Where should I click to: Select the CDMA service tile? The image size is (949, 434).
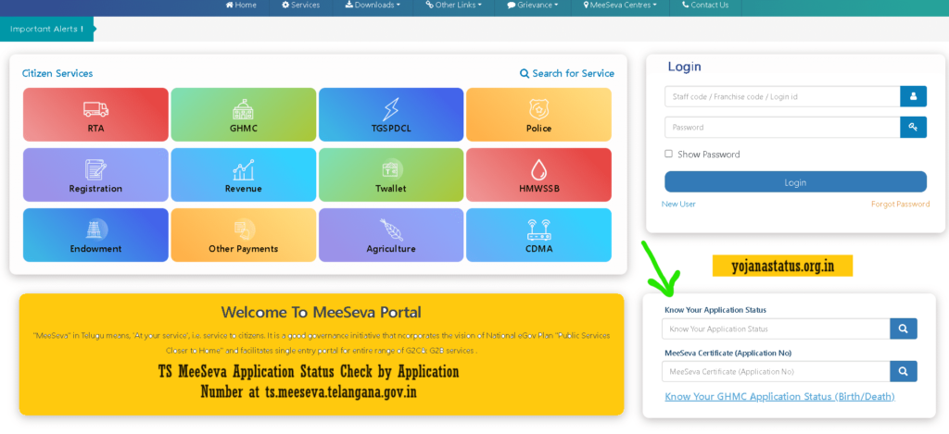tap(538, 235)
